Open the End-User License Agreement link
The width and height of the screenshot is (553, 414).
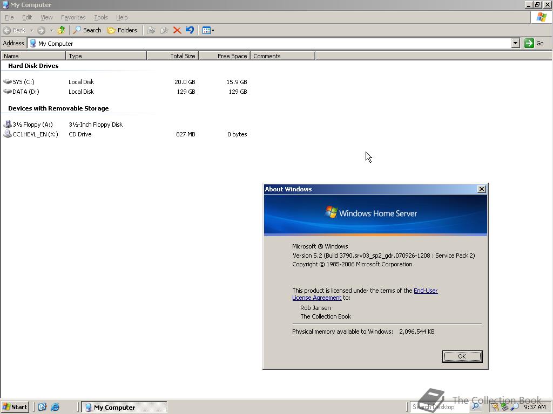(x=426, y=291)
